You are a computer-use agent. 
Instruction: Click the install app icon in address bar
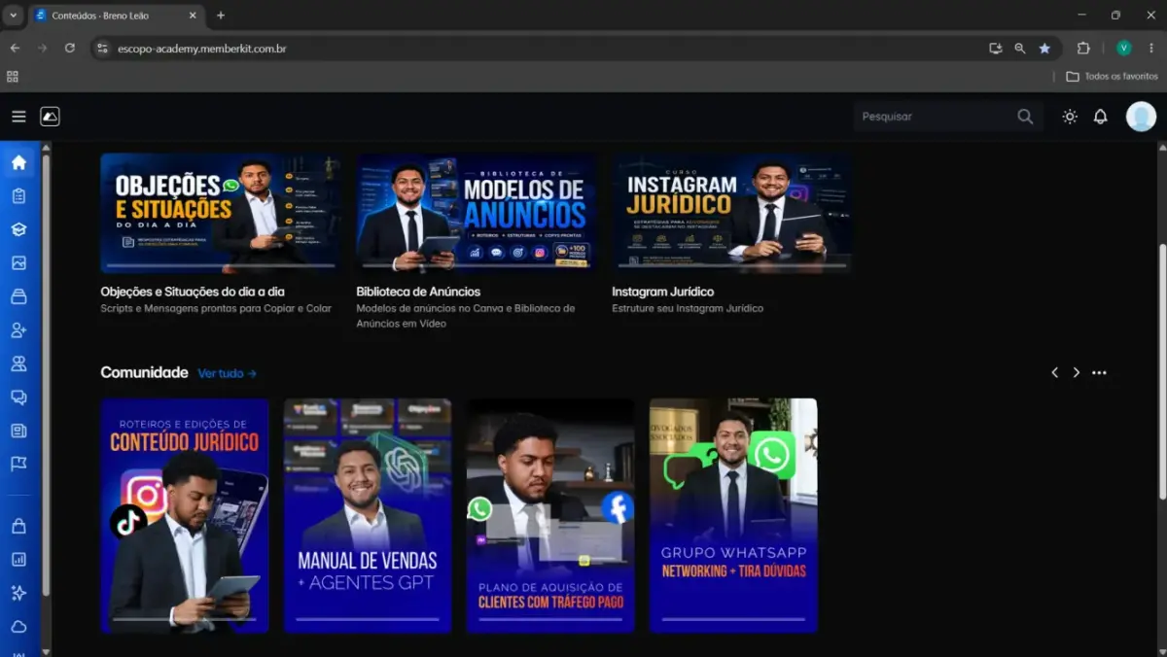click(x=995, y=49)
